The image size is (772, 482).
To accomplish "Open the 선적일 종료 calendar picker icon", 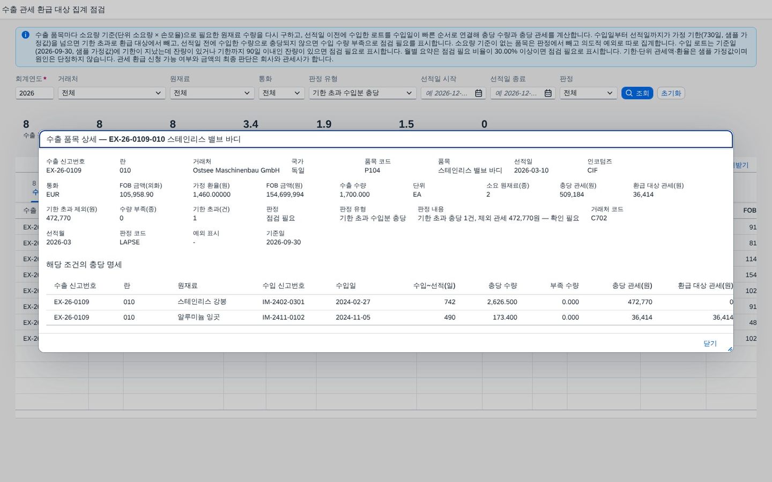I will 548,93.
